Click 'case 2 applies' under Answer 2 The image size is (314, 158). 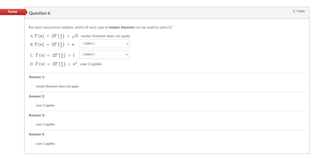click(45, 105)
